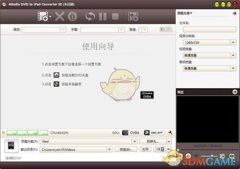Expand the iPad profile dropdown arrow
Image resolution: width=240 pixels, height=169 pixels.
point(134,142)
